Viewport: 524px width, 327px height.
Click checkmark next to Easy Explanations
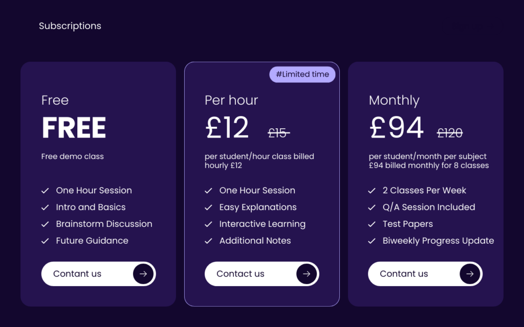[x=209, y=207]
